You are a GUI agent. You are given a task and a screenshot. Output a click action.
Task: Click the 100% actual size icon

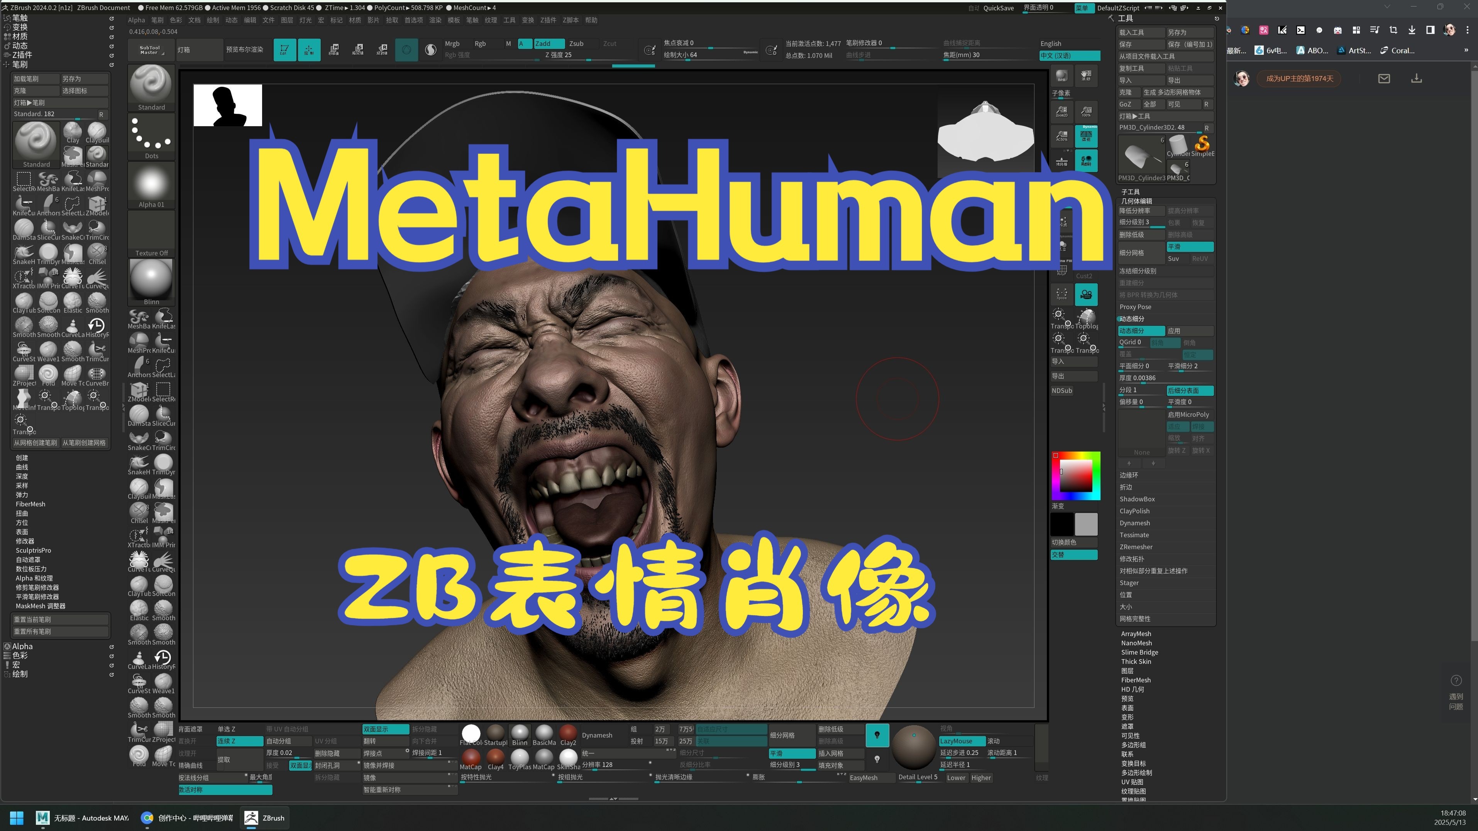[1086, 111]
